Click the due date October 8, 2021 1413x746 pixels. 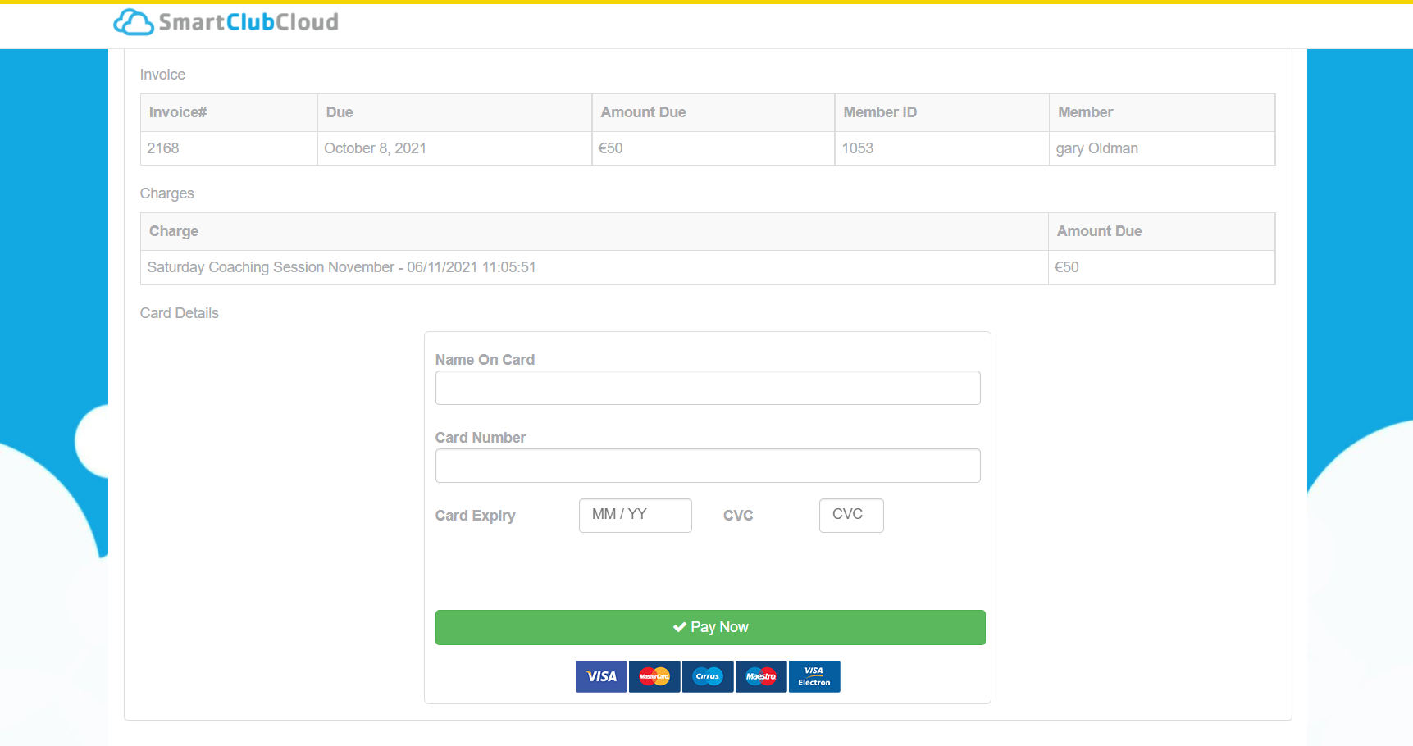(375, 148)
